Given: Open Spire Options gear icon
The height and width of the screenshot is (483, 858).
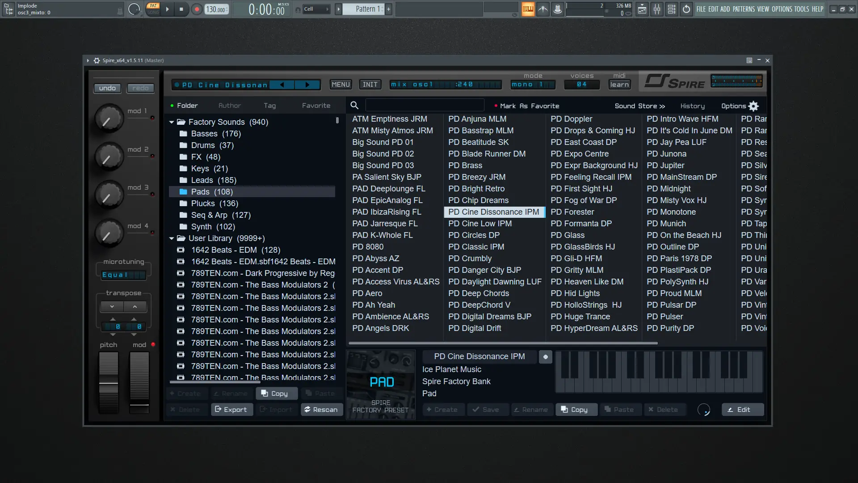Looking at the screenshot, I should coord(753,106).
